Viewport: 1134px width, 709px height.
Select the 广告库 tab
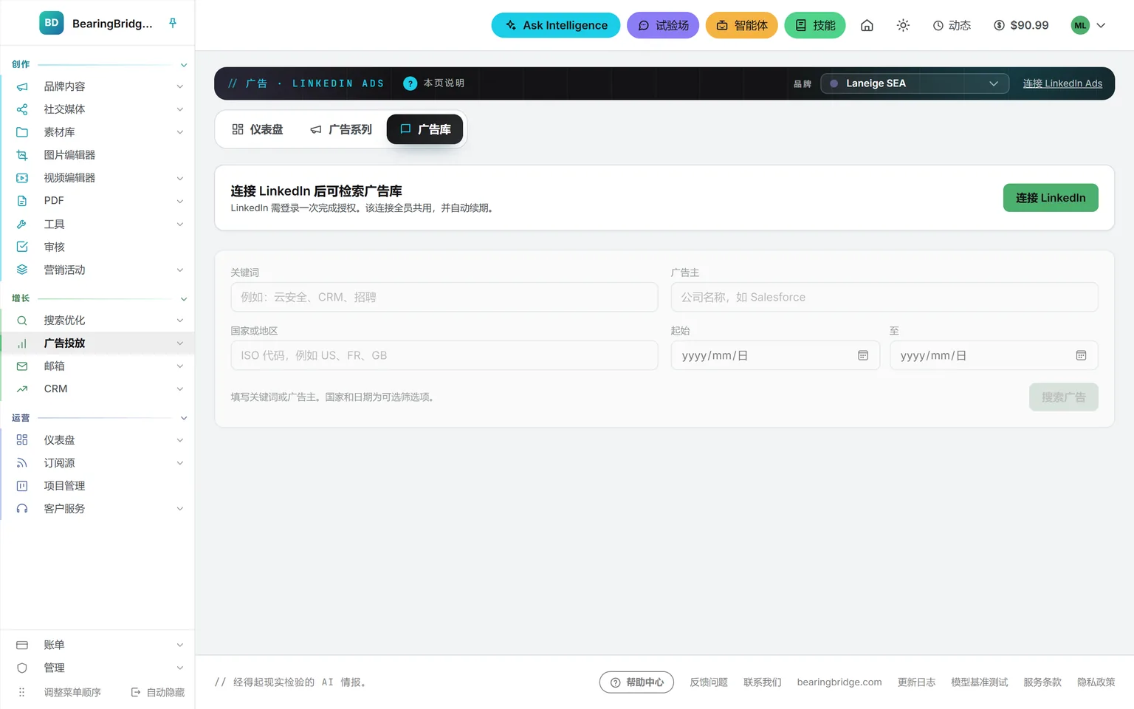point(425,129)
